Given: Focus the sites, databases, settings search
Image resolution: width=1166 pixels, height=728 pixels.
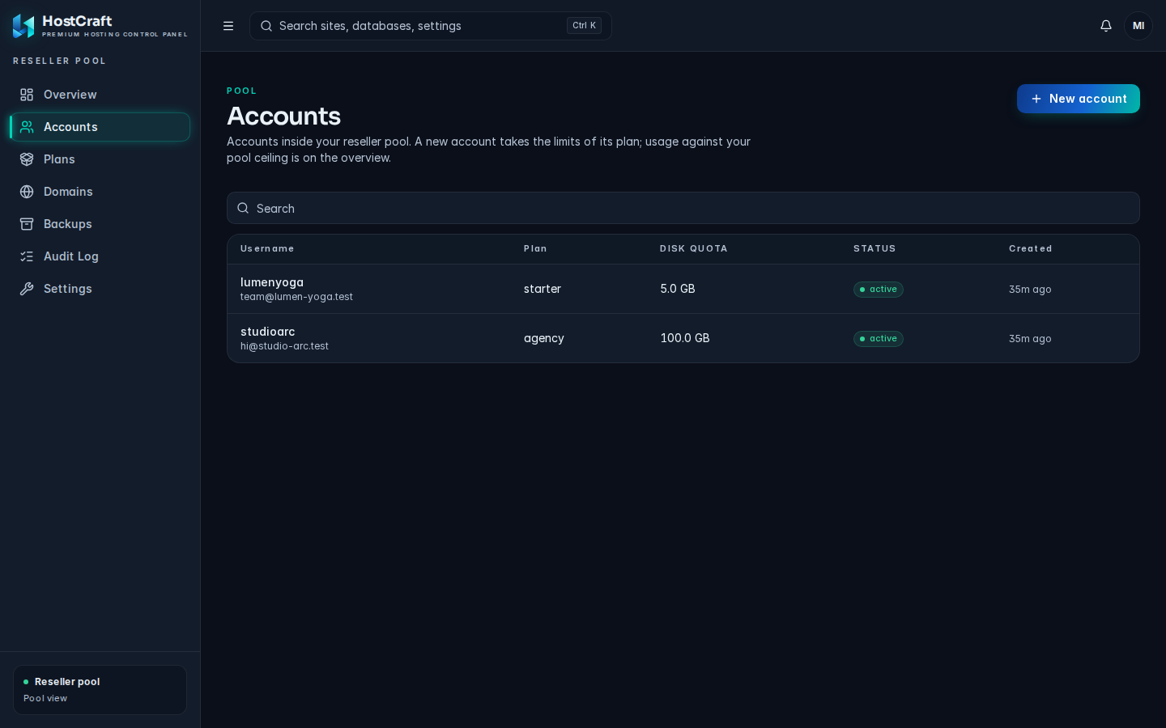Looking at the screenshot, I should 431,26.
